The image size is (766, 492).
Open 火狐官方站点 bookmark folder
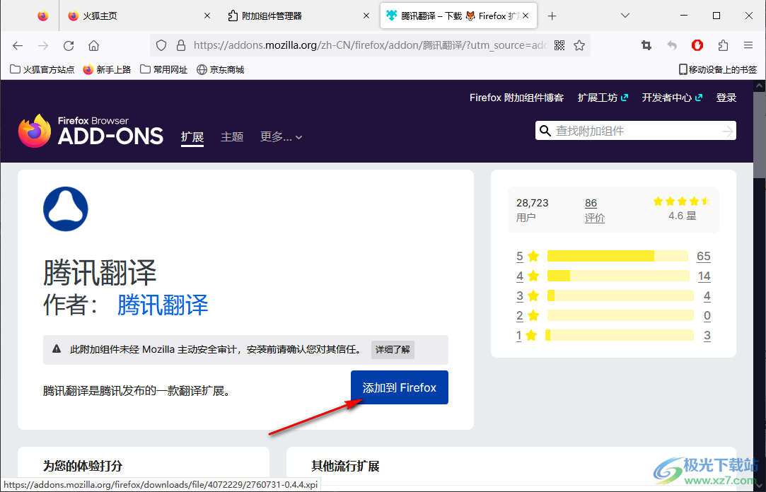pyautogui.click(x=42, y=70)
